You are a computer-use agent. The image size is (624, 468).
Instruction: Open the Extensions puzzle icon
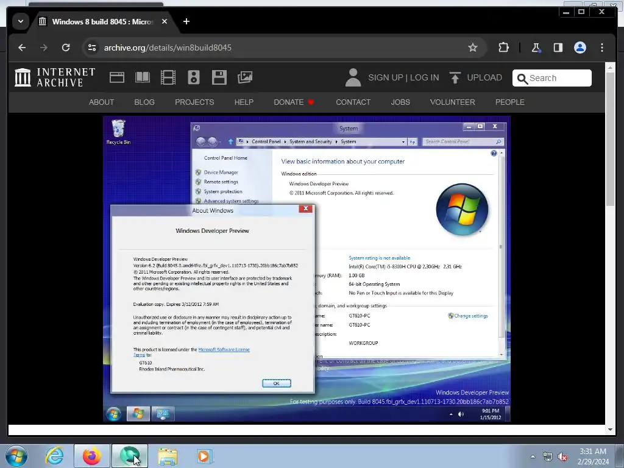pos(503,48)
